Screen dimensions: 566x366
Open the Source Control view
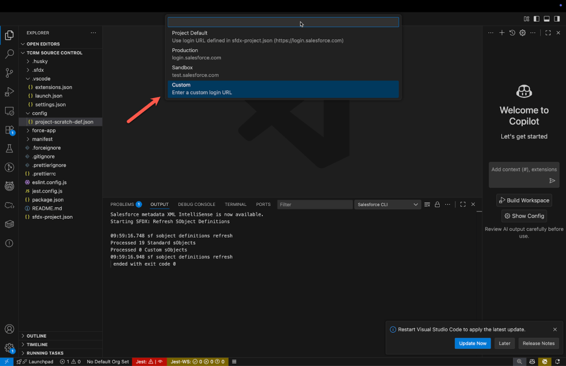pyautogui.click(x=9, y=73)
